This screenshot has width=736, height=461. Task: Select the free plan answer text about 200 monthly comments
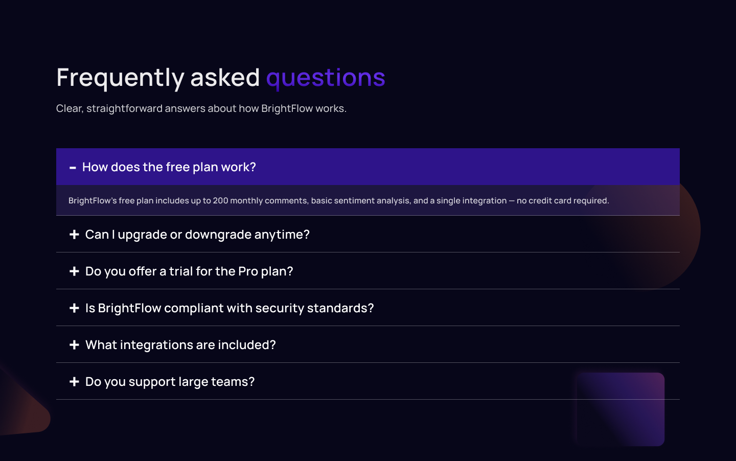point(338,200)
